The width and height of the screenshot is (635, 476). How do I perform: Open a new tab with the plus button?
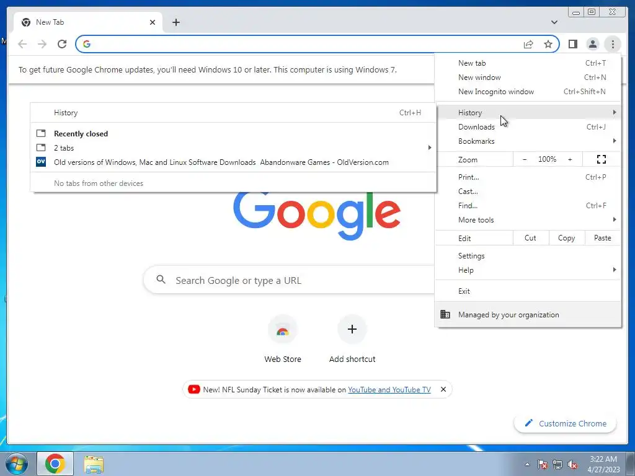pos(175,22)
